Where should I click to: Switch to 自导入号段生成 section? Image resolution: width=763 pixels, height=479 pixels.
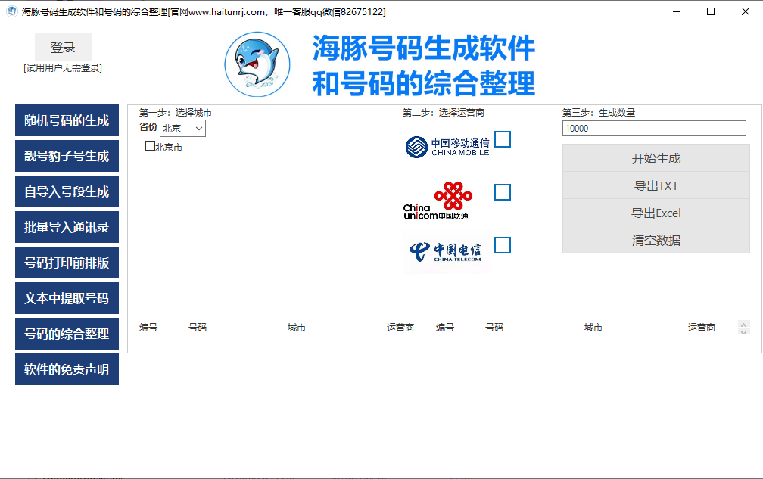67,191
